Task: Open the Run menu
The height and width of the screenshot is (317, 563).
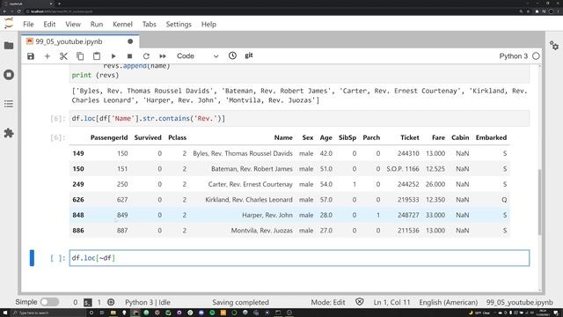Action: (96, 24)
